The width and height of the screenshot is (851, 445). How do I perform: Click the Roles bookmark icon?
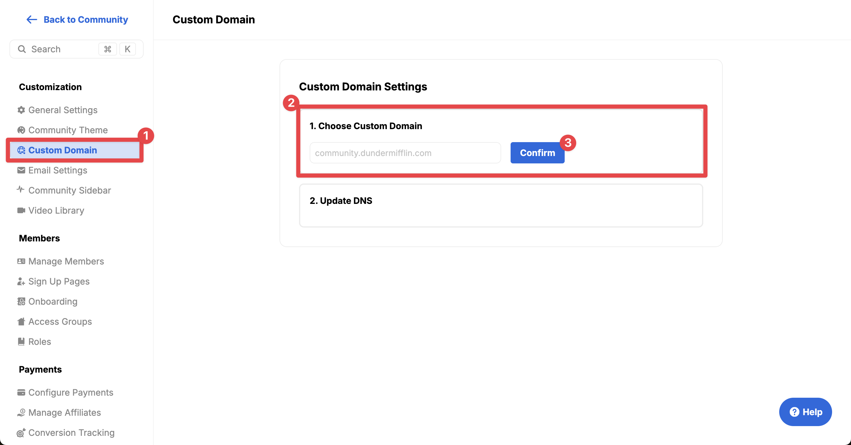(x=21, y=342)
